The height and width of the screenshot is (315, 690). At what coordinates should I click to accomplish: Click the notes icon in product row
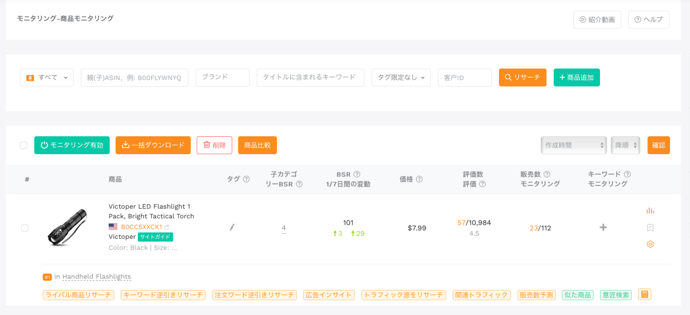[650, 228]
